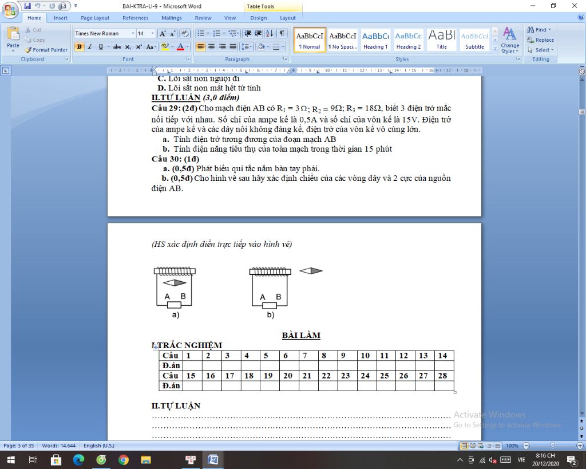The image size is (586, 469).
Task: Toggle Italic formatting
Action: (90, 47)
